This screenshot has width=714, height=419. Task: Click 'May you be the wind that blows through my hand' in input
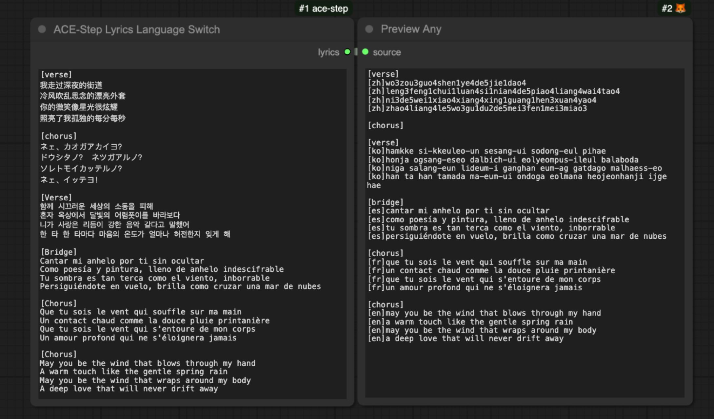(148, 363)
